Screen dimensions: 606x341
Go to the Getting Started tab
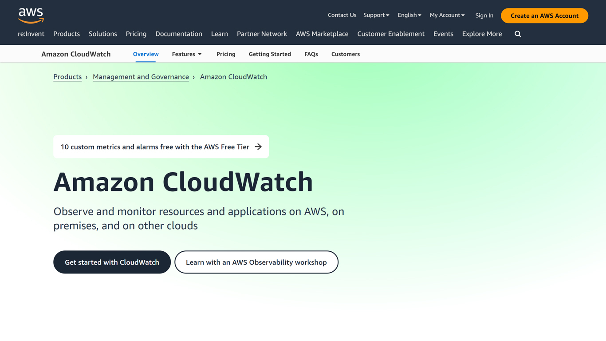coord(270,54)
